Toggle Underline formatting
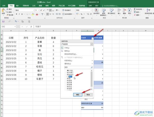154x117 pixels. [22, 14]
